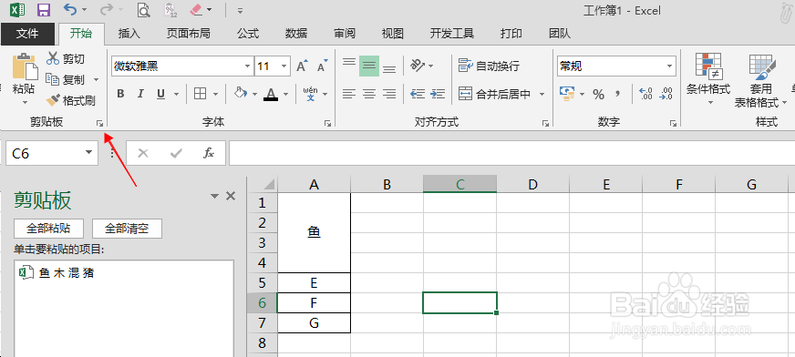
Task: Open underline style dropdown arrow
Action: tap(177, 94)
